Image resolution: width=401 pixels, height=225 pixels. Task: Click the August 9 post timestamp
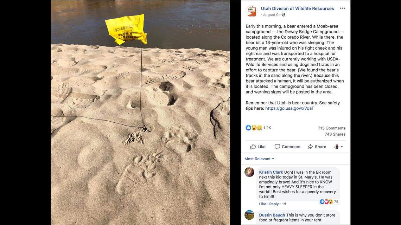271,15
